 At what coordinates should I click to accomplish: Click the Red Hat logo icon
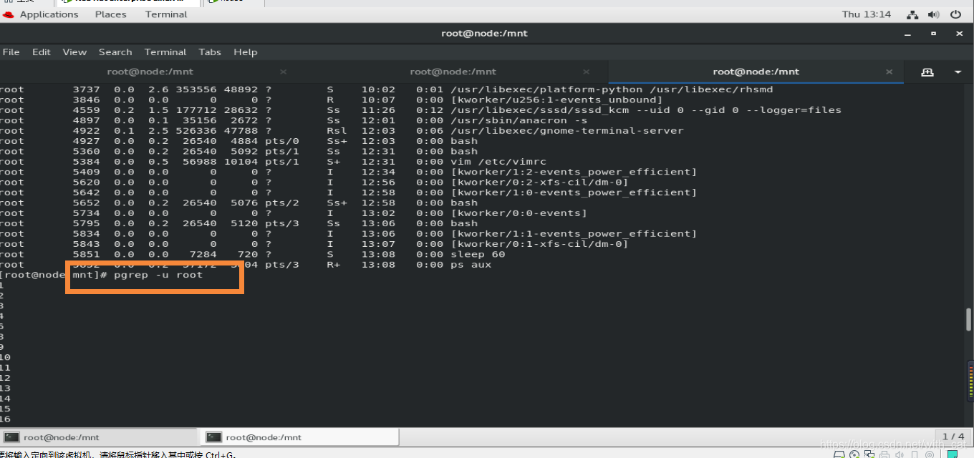[9, 14]
